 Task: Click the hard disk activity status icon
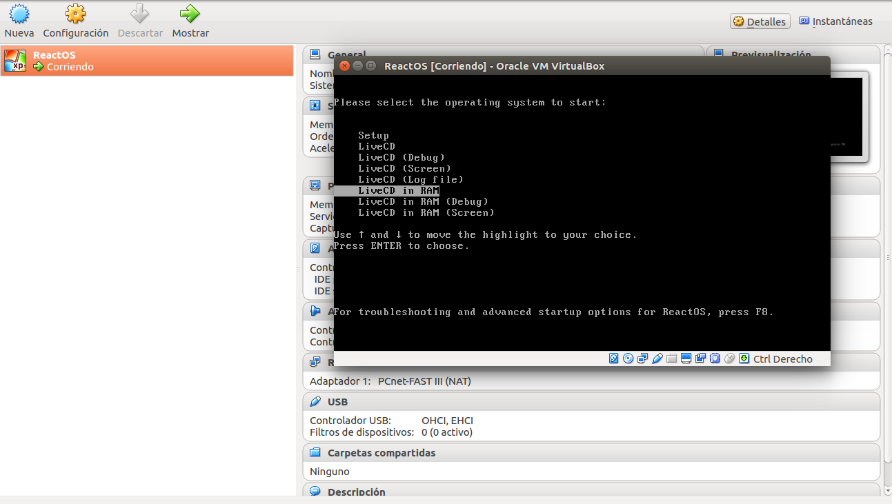(614, 359)
